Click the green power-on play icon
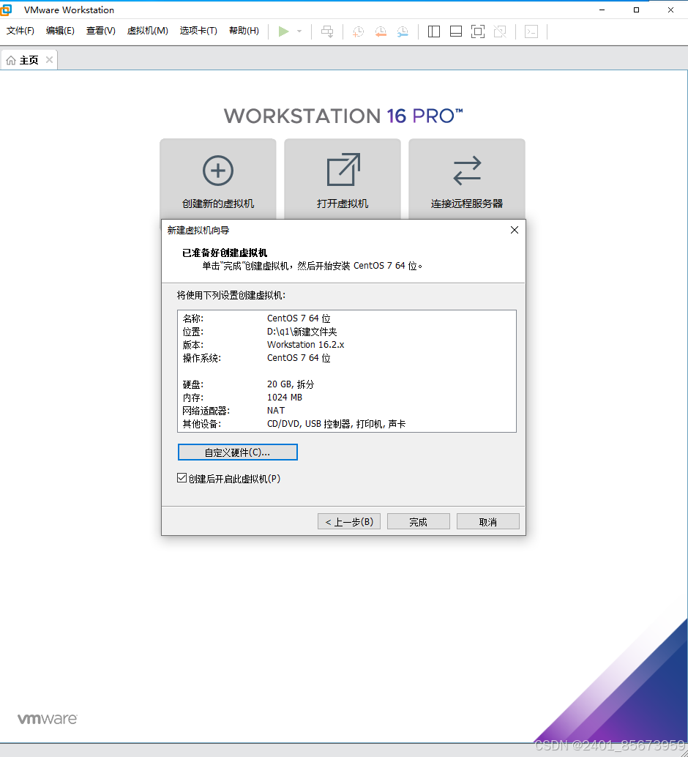Image resolution: width=688 pixels, height=757 pixels. pyautogui.click(x=283, y=31)
